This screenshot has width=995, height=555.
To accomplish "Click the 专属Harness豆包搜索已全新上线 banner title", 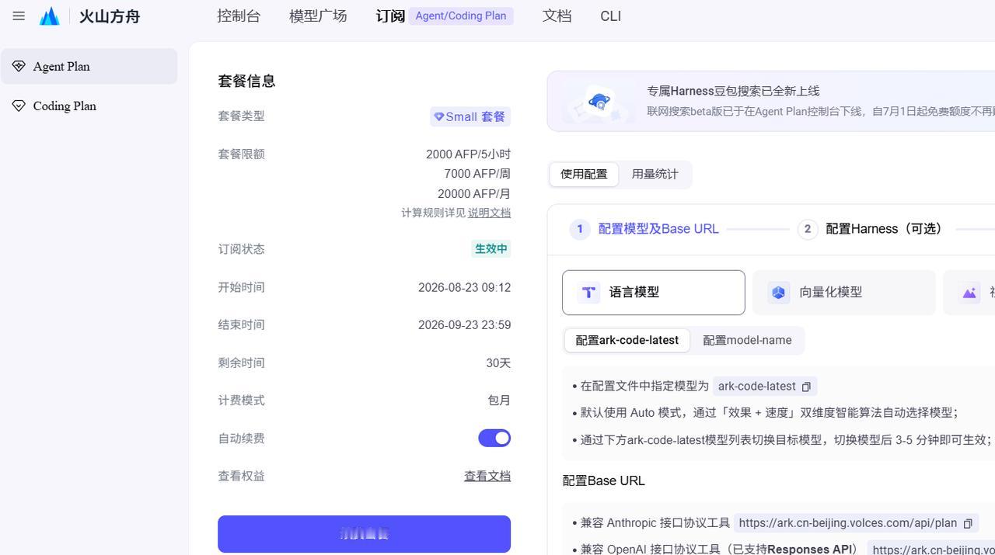I will [733, 91].
